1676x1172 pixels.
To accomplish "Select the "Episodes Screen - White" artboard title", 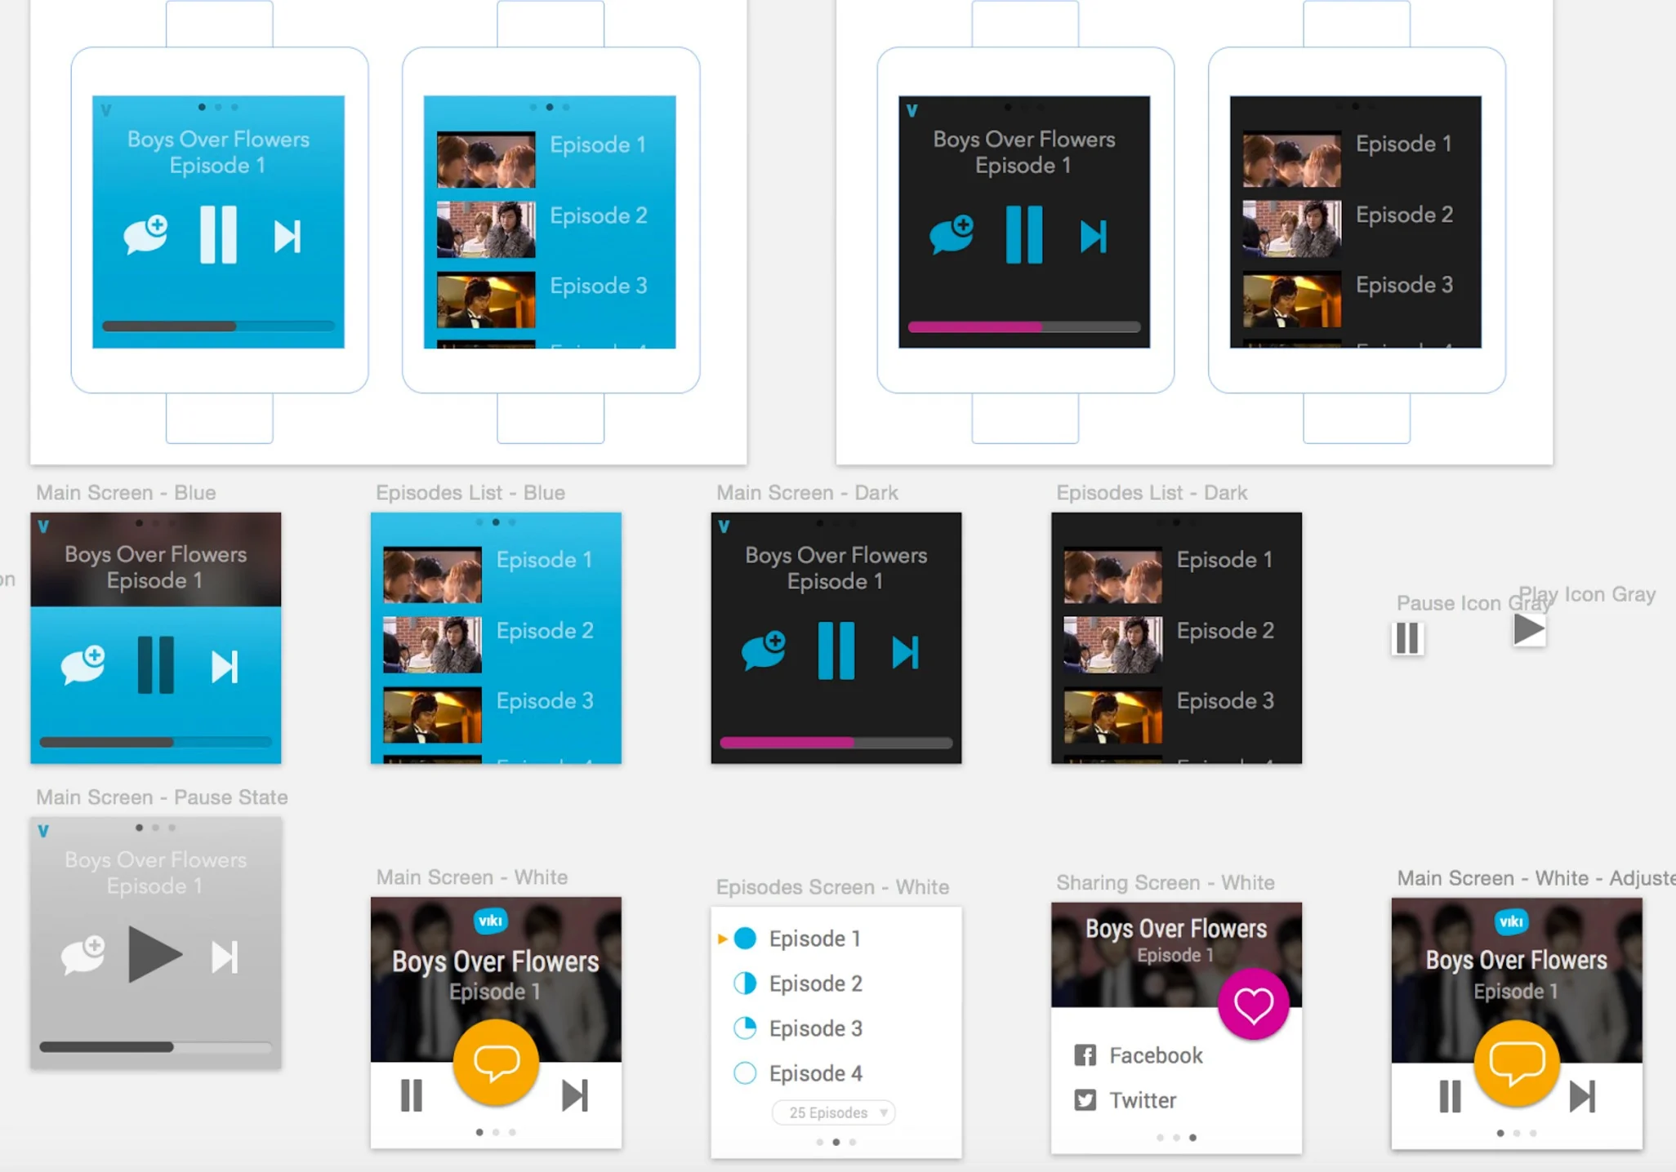I will point(832,887).
